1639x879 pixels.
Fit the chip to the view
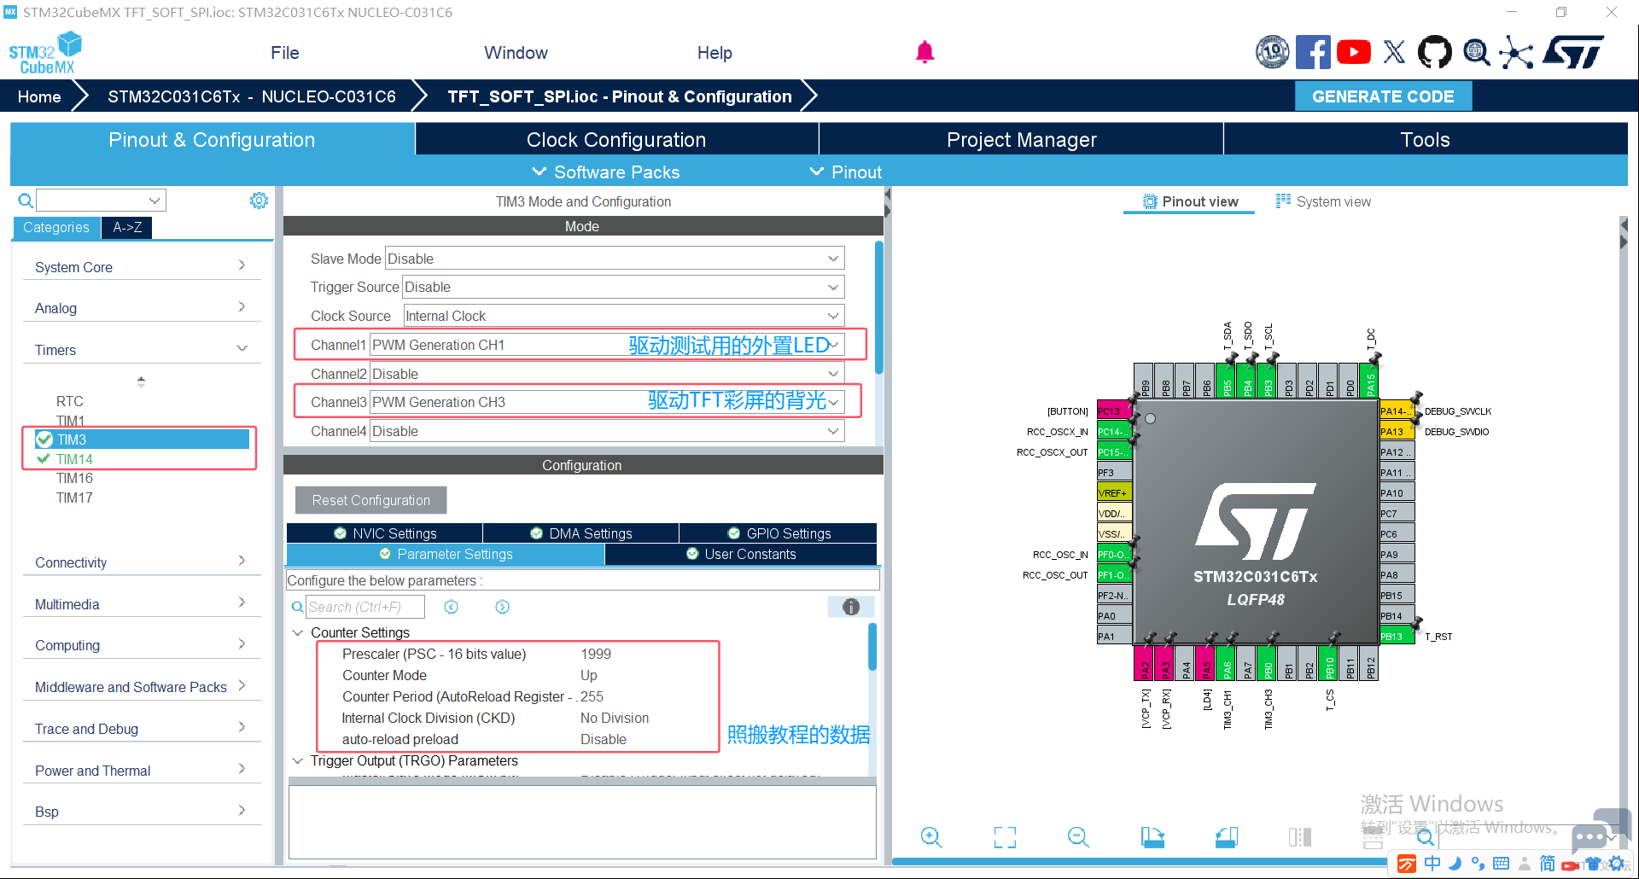click(x=1005, y=837)
